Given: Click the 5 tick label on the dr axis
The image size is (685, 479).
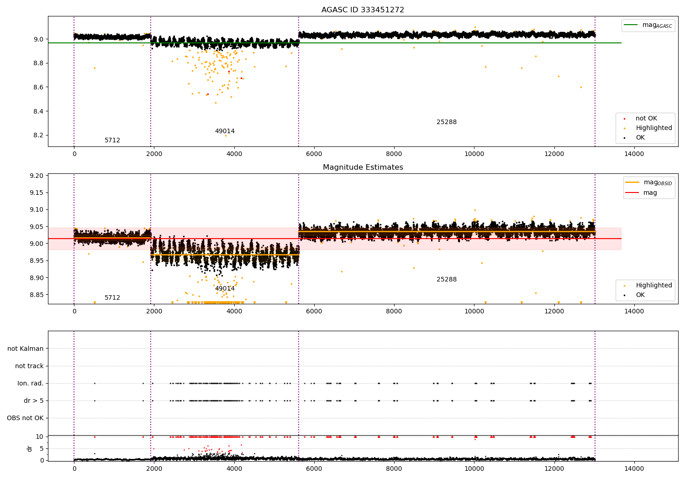Looking at the screenshot, I should (42, 449).
